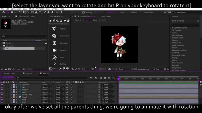Open the 1 View layout dropdown
This screenshot has width=202, height=113.
tap(158, 69)
